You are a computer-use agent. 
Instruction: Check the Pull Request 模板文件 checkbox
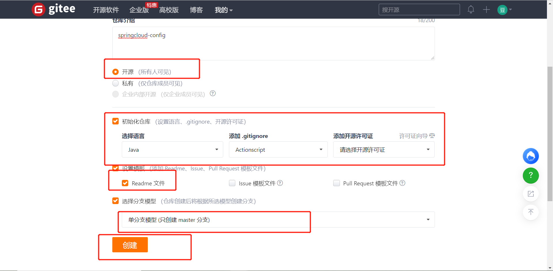pos(336,183)
